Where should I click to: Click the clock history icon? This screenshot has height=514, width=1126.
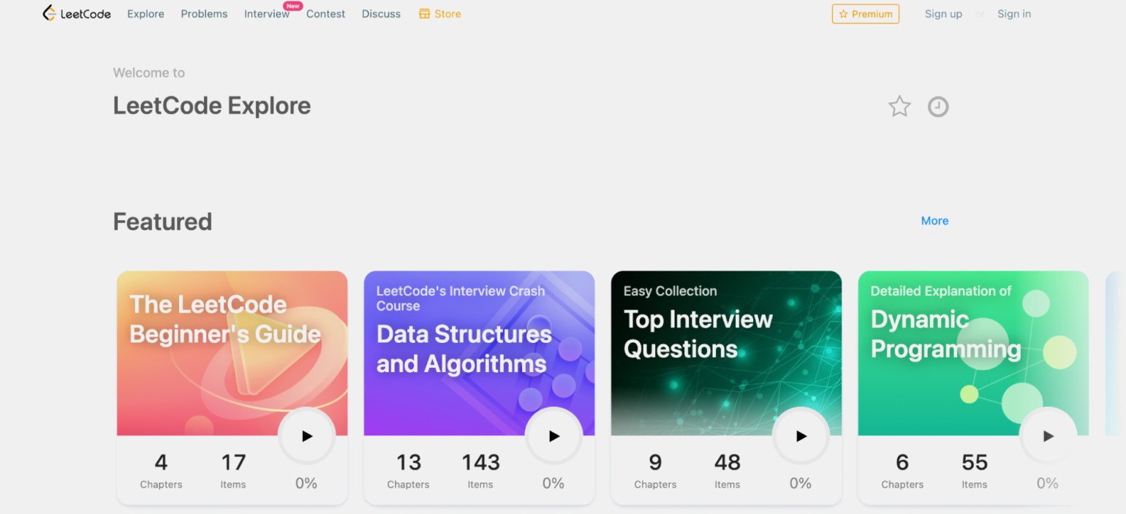coord(938,107)
